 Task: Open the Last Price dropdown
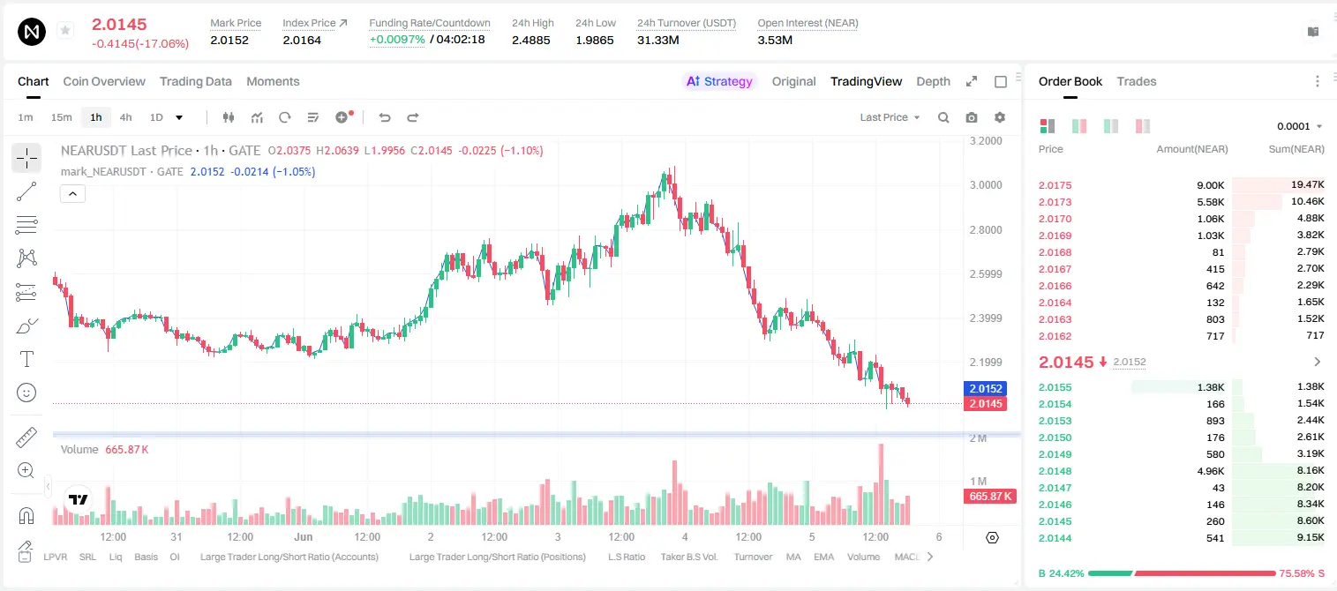[x=890, y=117]
